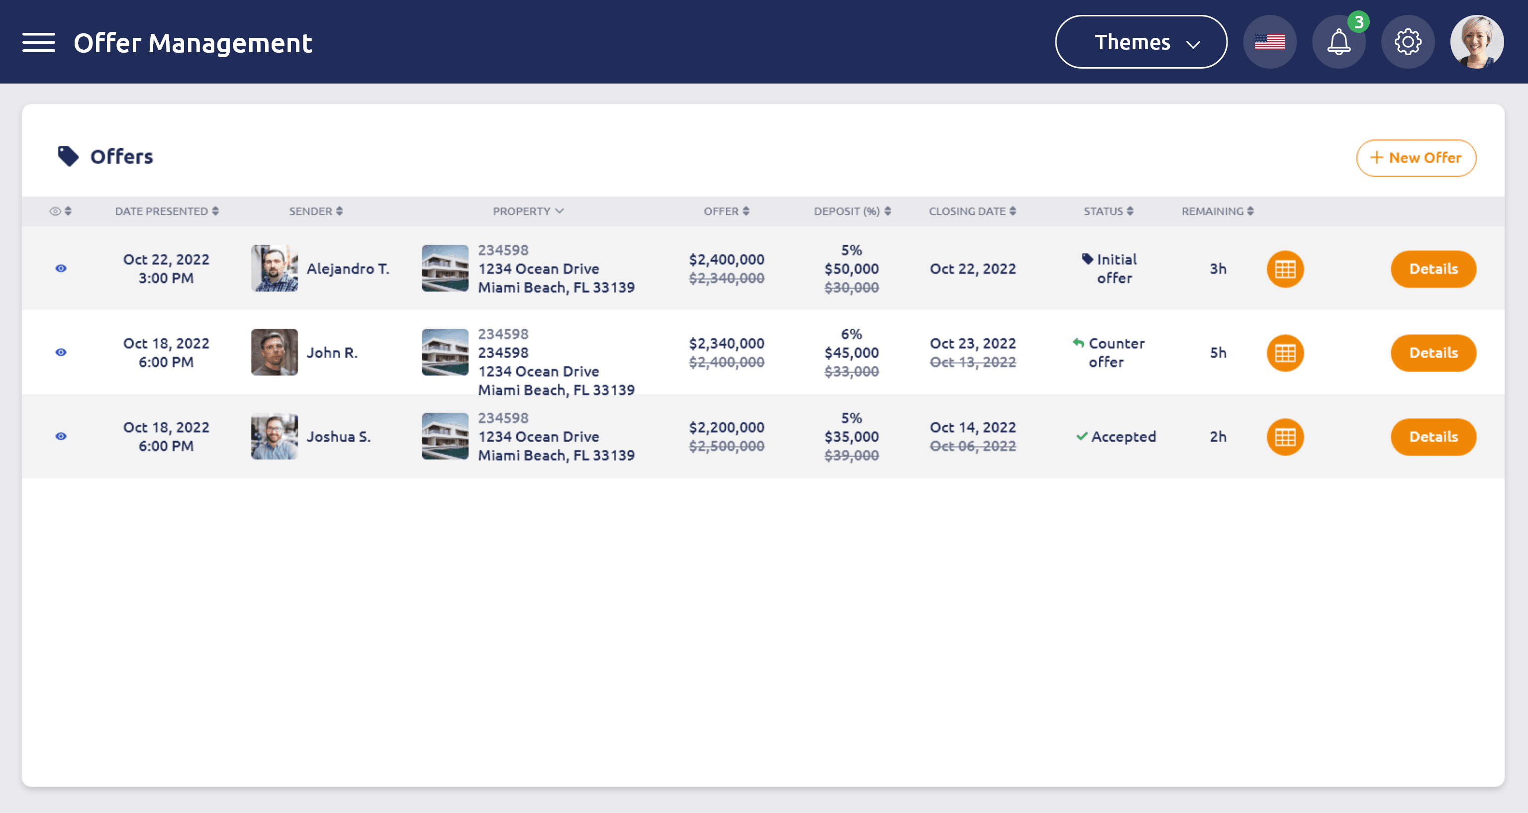The image size is (1528, 813).
Task: Sort by the Remaining column header
Action: tap(1217, 211)
